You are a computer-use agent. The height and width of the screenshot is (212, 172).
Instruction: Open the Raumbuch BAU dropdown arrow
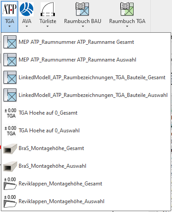83,27
